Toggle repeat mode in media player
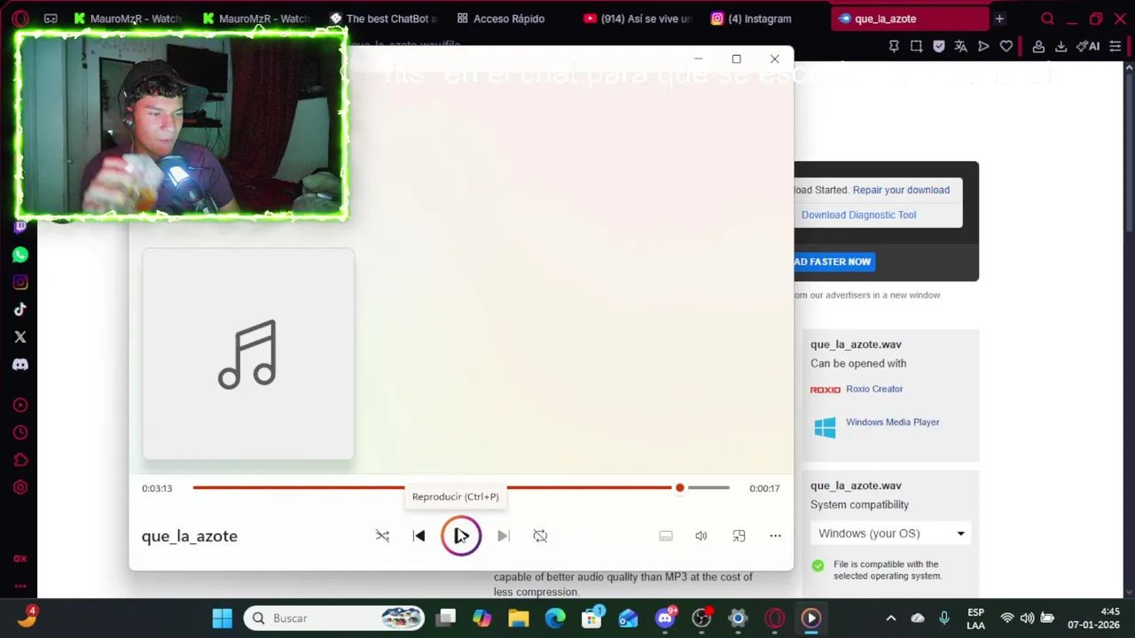 pos(540,535)
